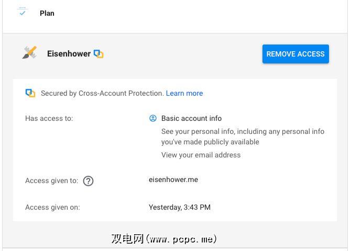Click the Eisenhower app logo icon
Image resolution: width=351 pixels, height=251 pixels.
30,53
